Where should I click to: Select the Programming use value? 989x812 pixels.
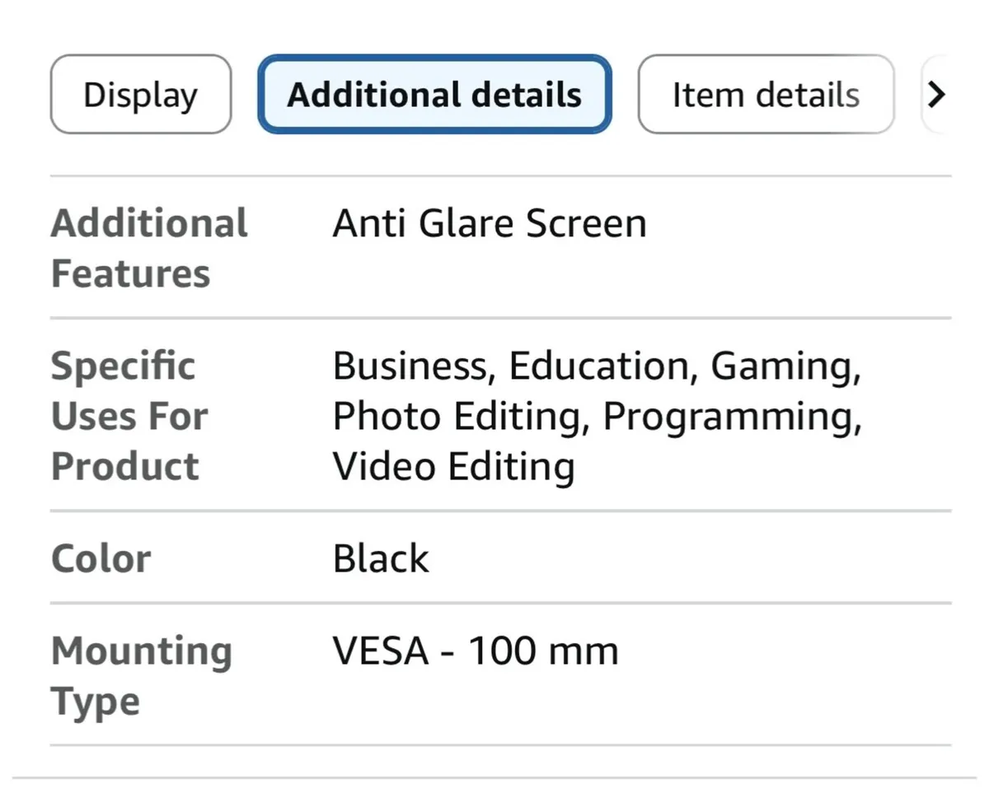coord(733,416)
